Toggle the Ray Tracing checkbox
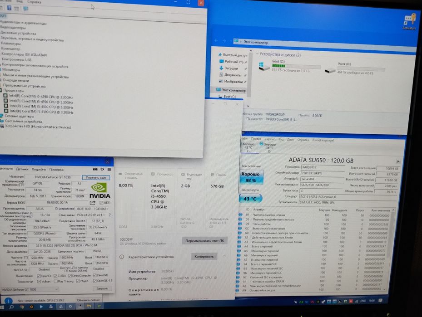 point(55,282)
